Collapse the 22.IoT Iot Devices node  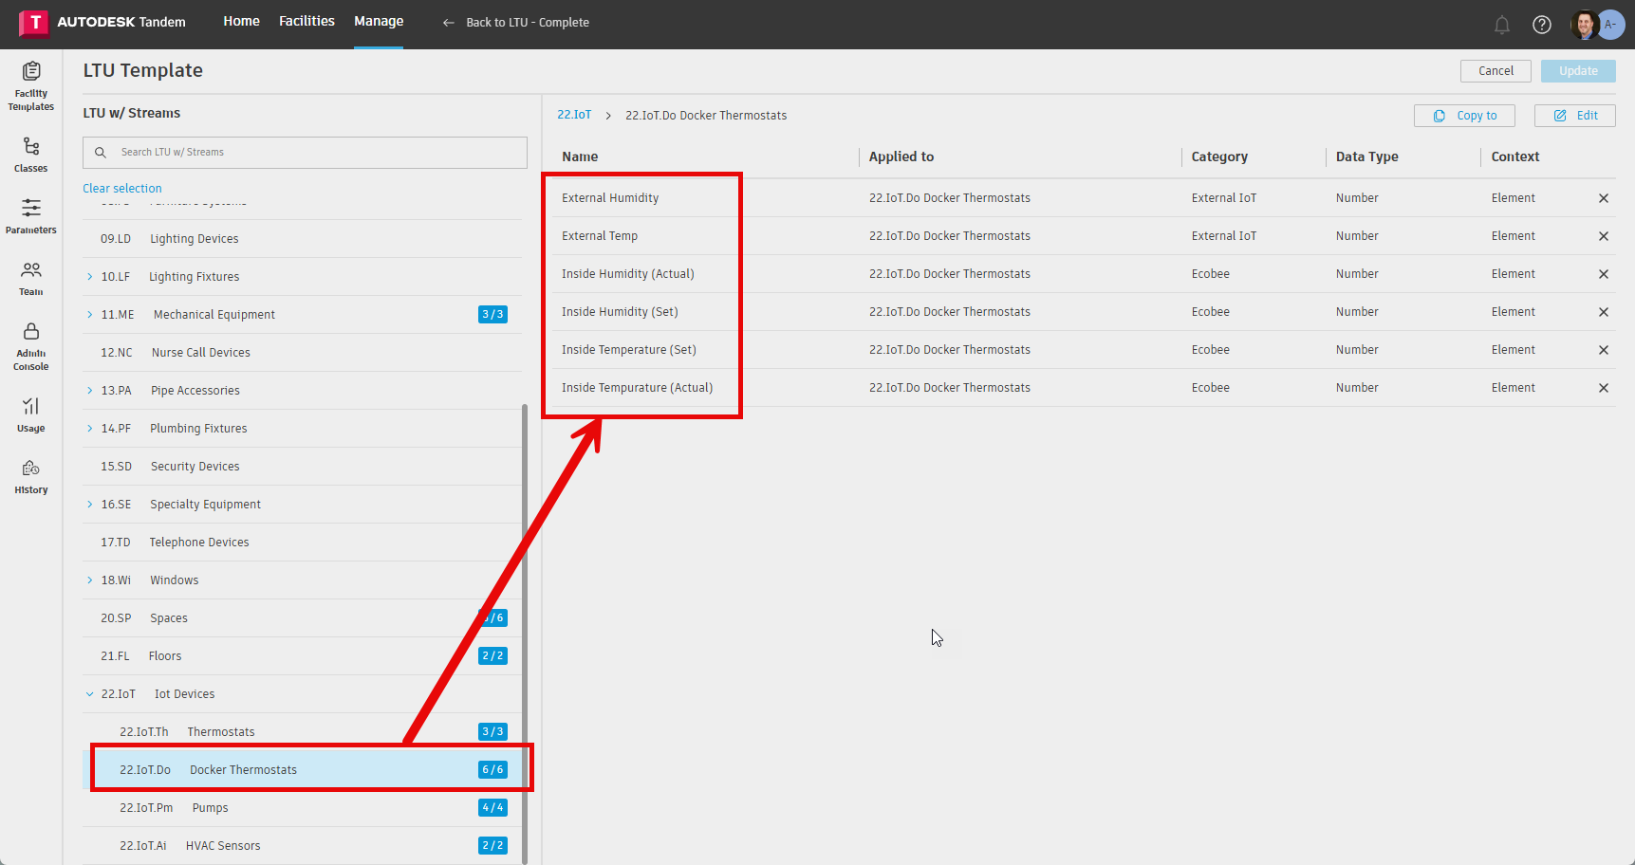(90, 694)
